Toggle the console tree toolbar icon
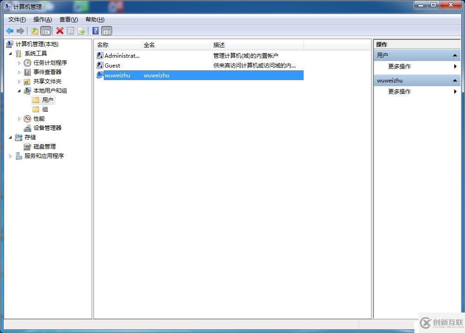The image size is (465, 333). [x=46, y=31]
